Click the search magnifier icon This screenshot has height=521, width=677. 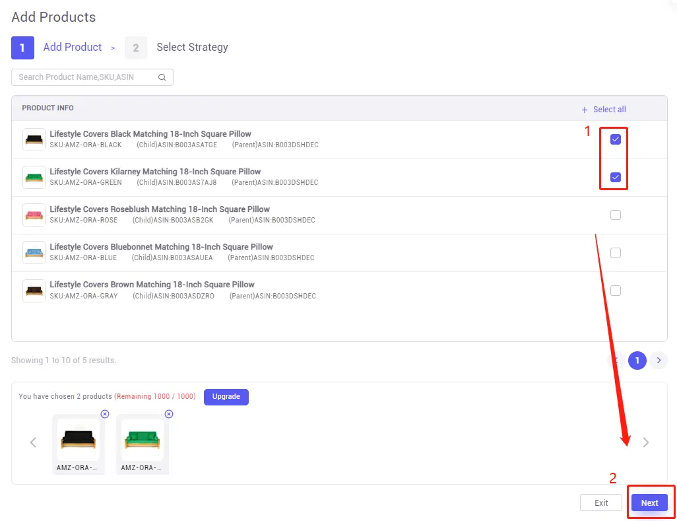coord(162,77)
